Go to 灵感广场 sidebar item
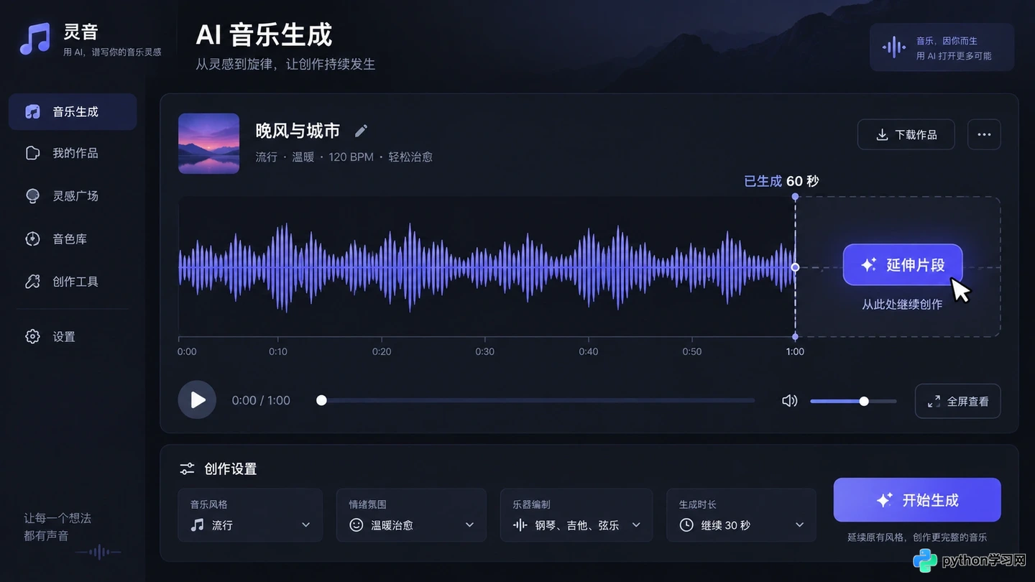This screenshot has height=582, width=1035. point(73,195)
